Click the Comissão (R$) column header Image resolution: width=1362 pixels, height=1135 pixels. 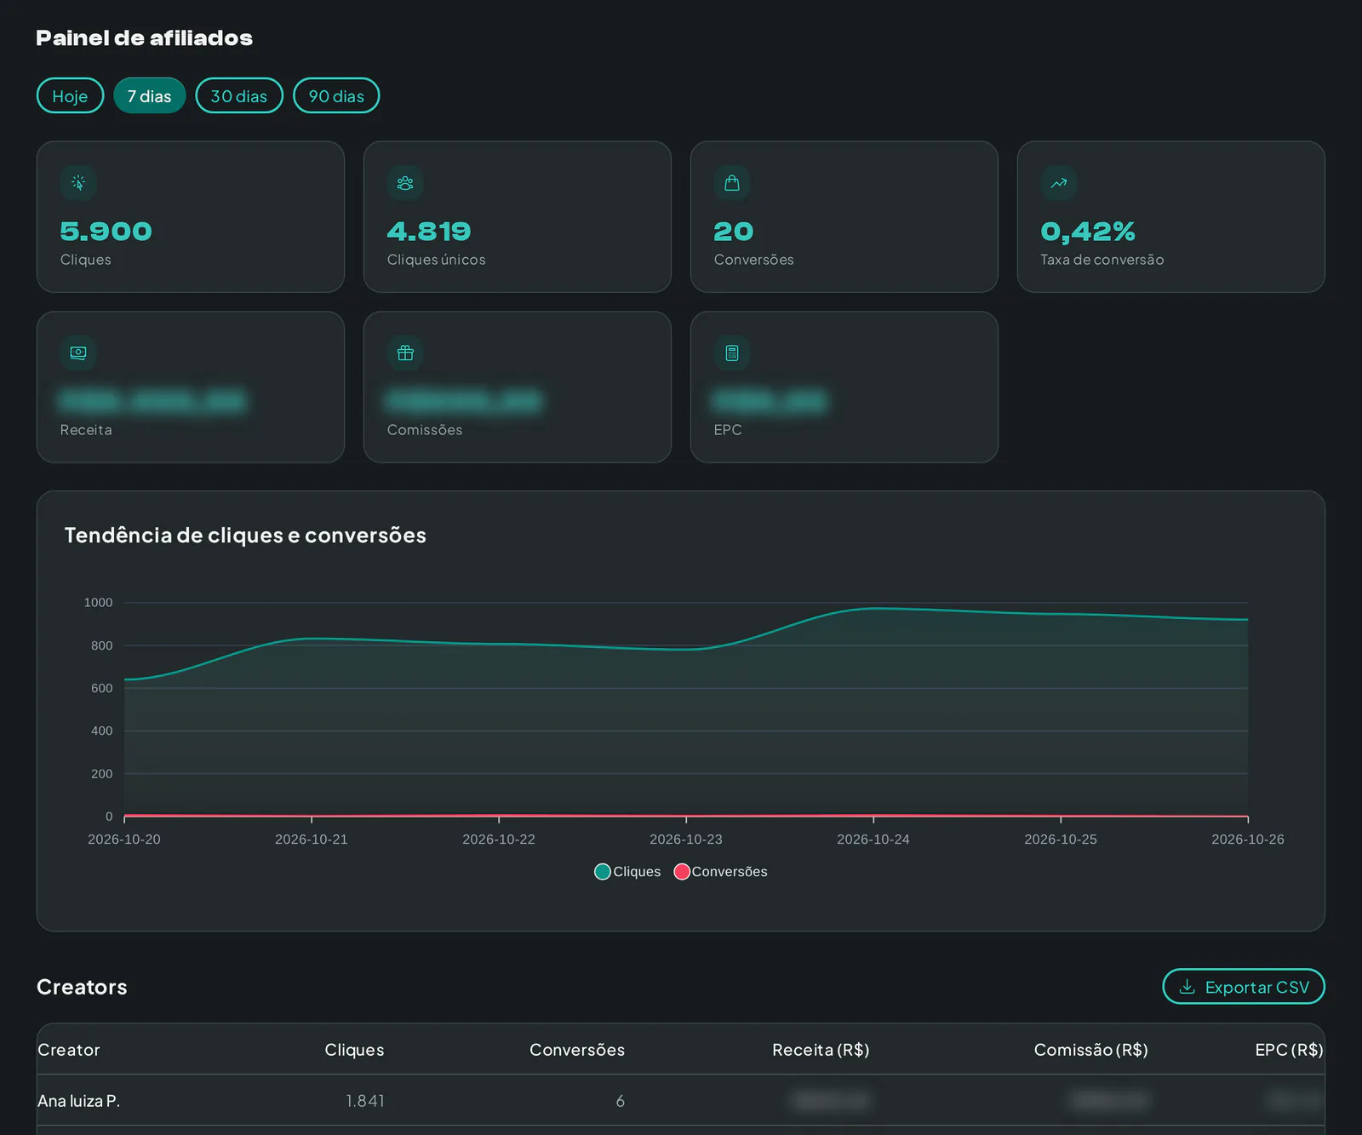[x=1091, y=1050]
